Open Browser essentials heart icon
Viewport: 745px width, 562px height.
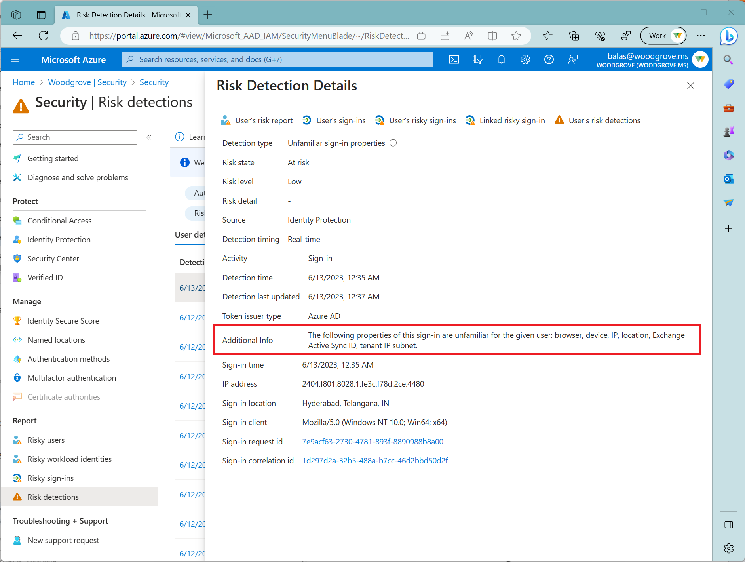pos(600,36)
